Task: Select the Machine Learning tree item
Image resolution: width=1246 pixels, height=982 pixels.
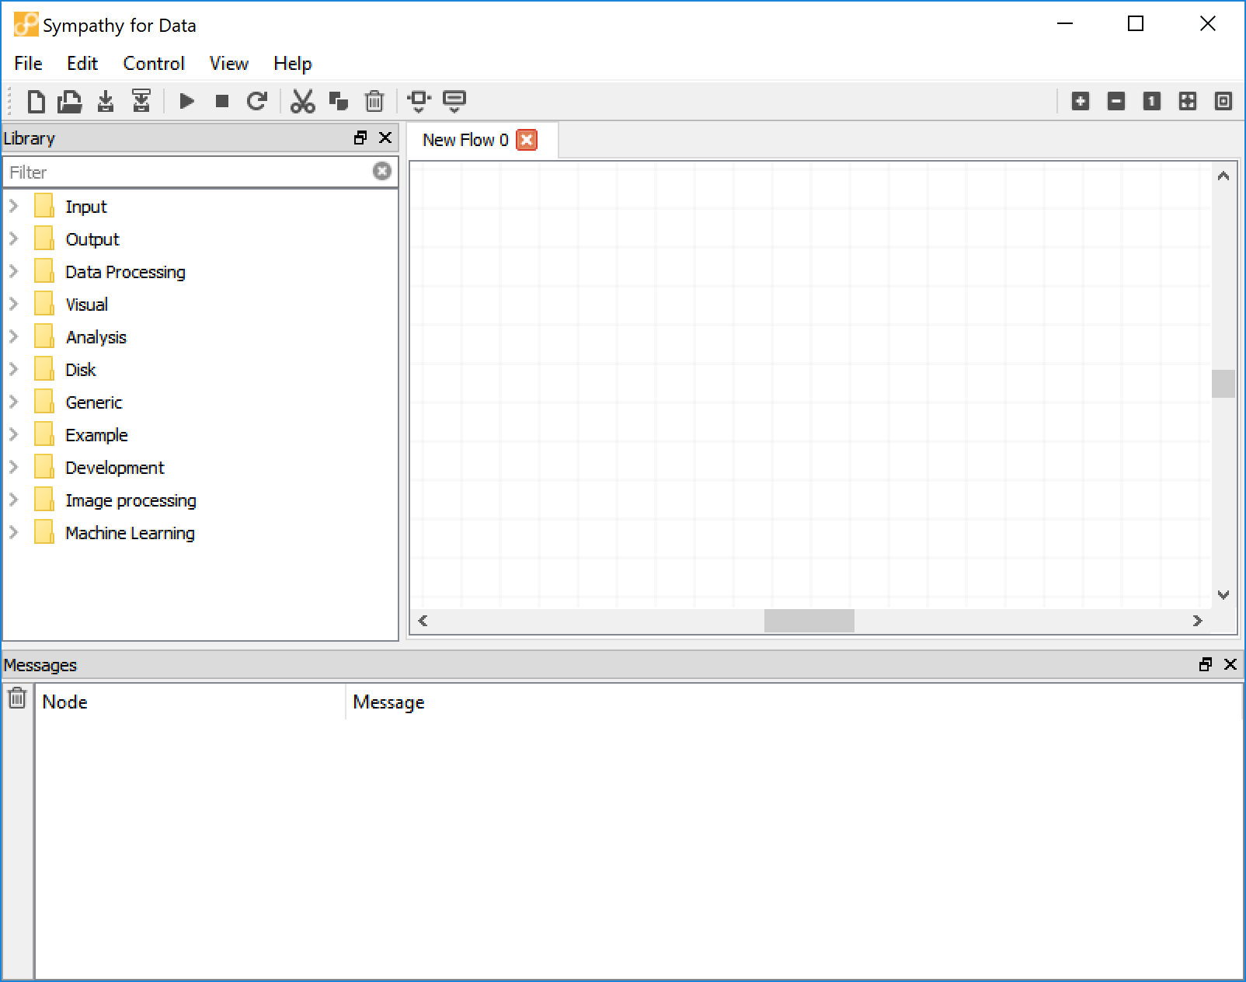Action: click(x=130, y=533)
